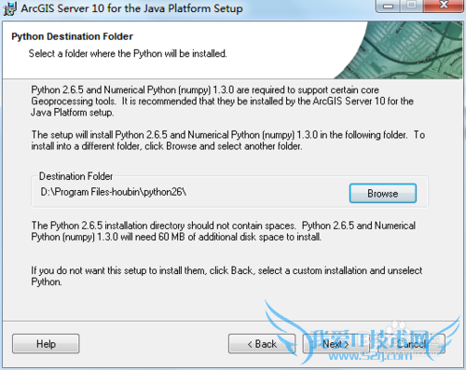Click the 'If you do not want this setup' paragraph
This screenshot has height=370, width=466.
tap(226, 276)
